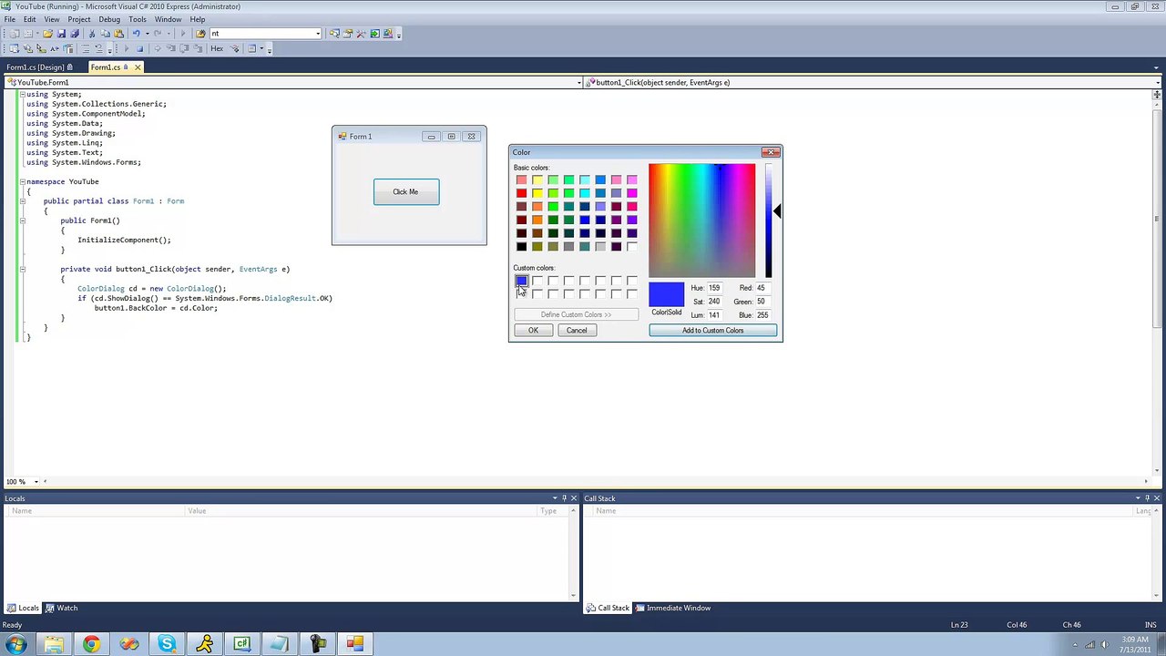Click the Visual C# Express taskbar icon

[242, 644]
